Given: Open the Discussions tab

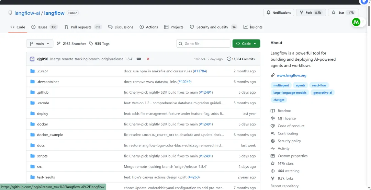Looking at the screenshot, I should click(x=121, y=27).
